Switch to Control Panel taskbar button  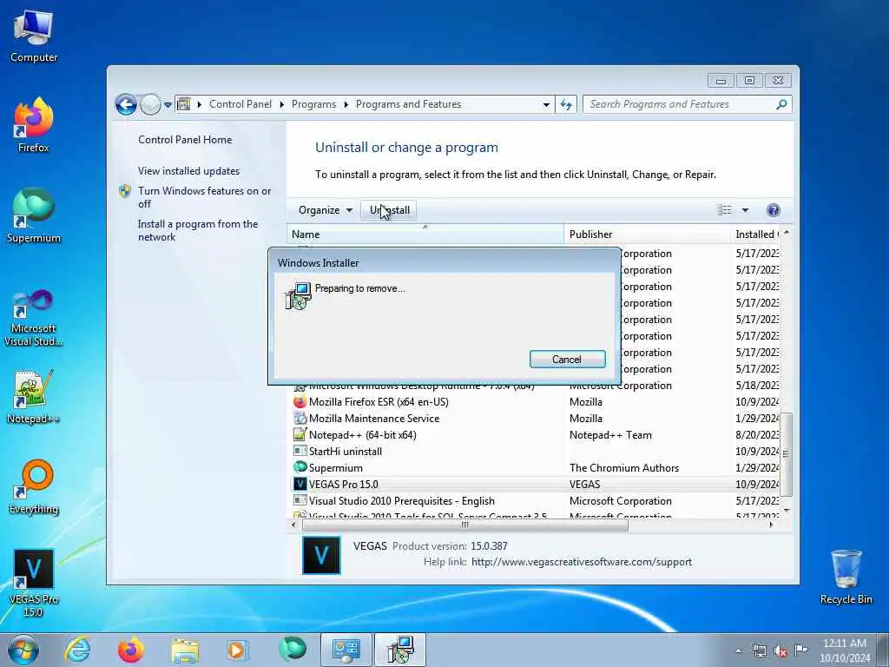346,650
